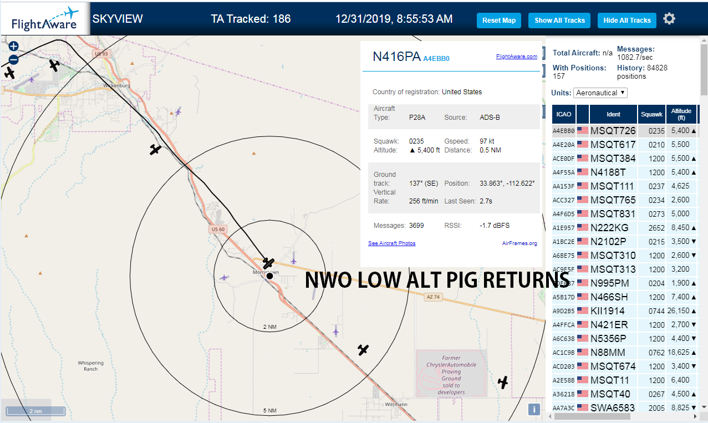
Task: Select the aircraft icon at the map's far southeast
Action: [x=503, y=382]
